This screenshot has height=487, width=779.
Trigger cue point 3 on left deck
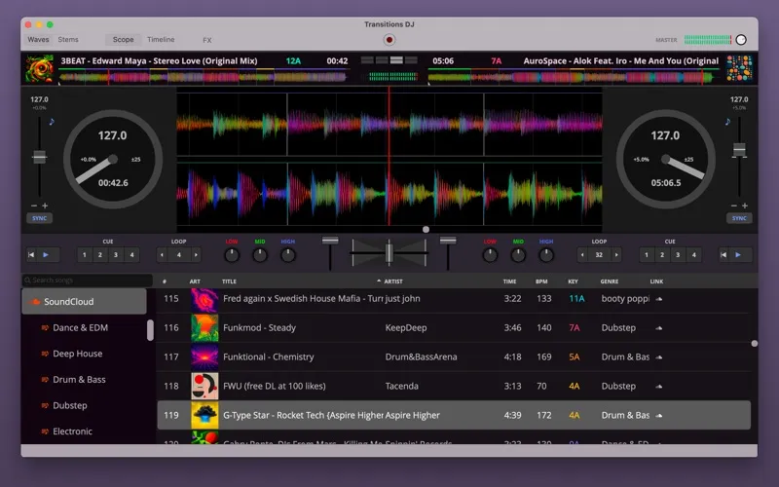(116, 255)
